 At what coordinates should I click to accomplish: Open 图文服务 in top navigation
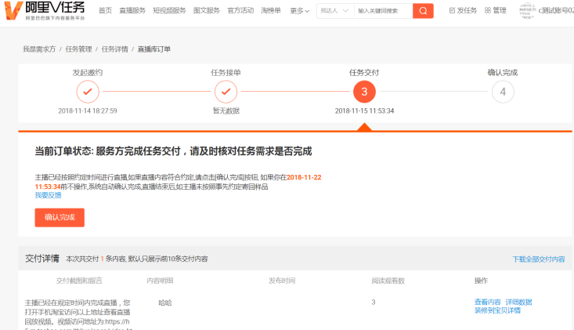click(207, 11)
